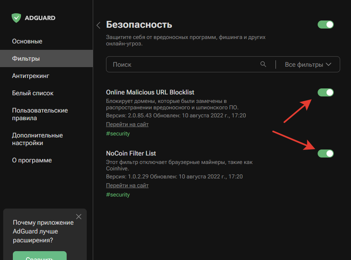The image size is (351, 260).
Task: Toggle the Безопасность category switch
Action: point(325,25)
